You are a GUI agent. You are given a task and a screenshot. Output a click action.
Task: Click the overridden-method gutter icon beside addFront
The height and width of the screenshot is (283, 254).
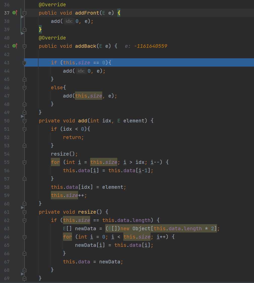[x=15, y=13]
